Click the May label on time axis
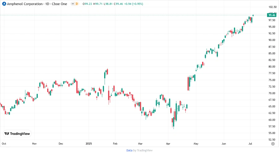 coord(196,143)
